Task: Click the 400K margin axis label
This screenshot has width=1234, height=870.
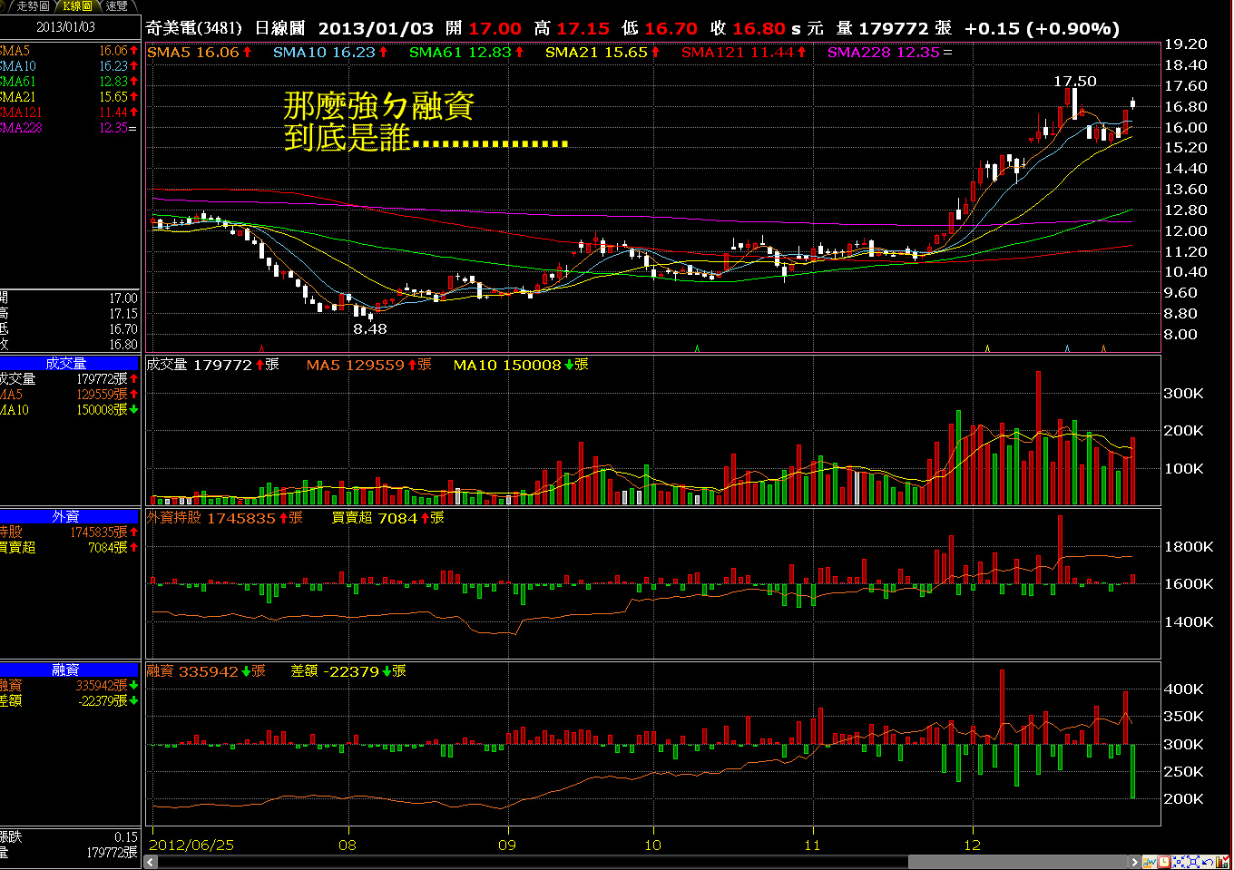Action: tap(1184, 689)
